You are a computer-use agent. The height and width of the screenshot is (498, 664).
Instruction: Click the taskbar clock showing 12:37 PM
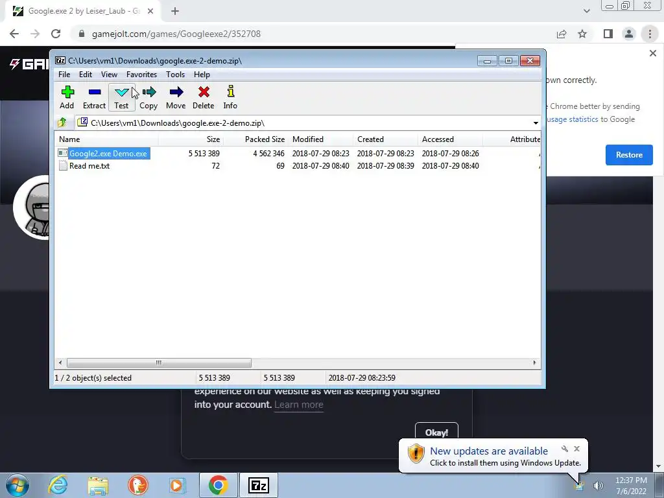(631, 486)
